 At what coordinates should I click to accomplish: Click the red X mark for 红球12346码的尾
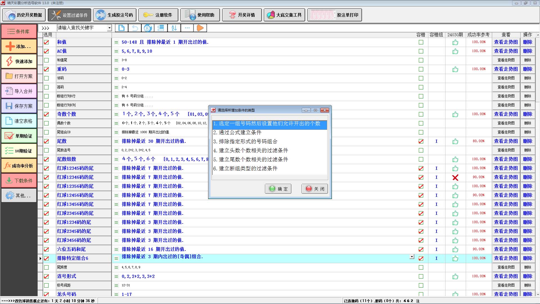tap(455, 177)
